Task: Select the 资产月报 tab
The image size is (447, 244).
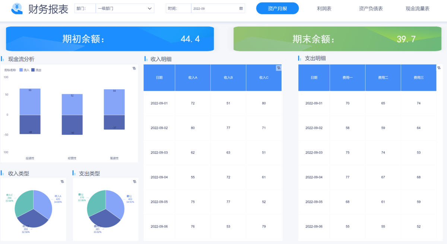Action: [278, 8]
